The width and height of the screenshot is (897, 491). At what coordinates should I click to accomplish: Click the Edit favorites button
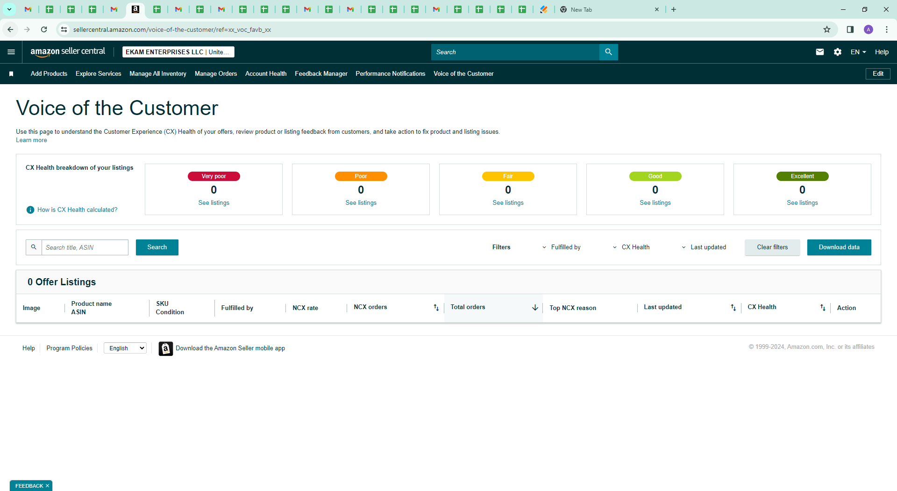(x=878, y=74)
